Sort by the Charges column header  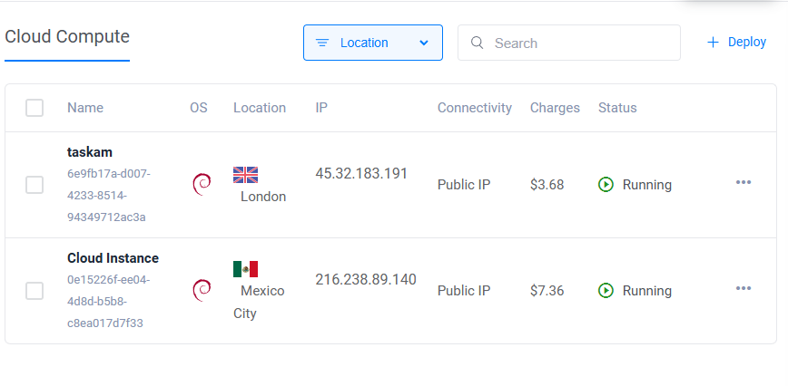(x=555, y=108)
